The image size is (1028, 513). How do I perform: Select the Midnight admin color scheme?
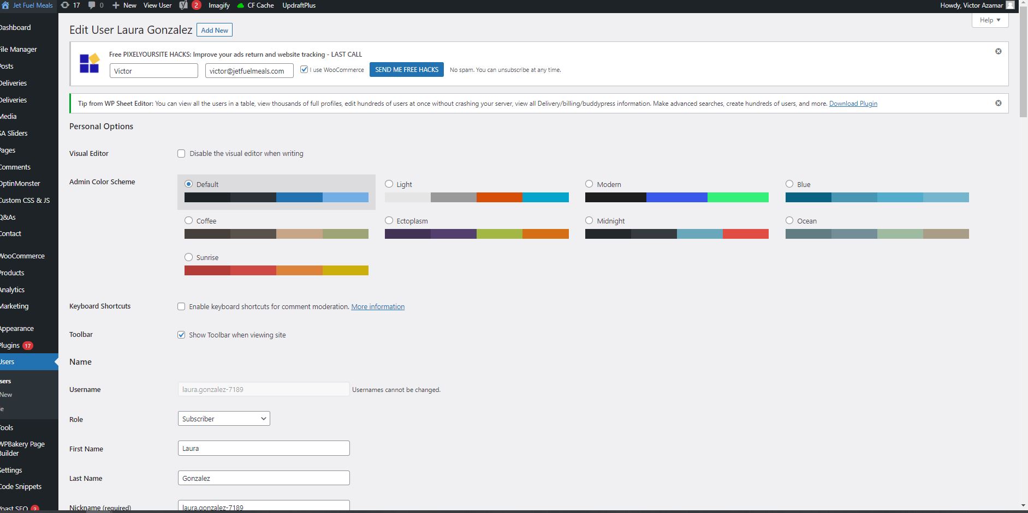coord(589,221)
